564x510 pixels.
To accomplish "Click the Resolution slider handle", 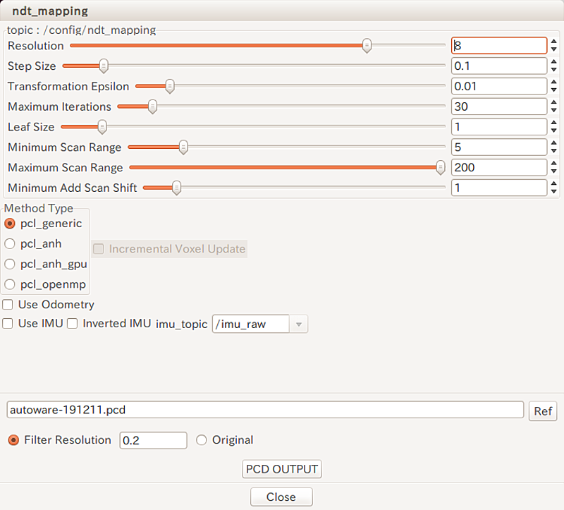I will 367,46.
